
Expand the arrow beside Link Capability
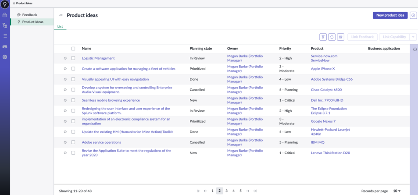[413, 37]
